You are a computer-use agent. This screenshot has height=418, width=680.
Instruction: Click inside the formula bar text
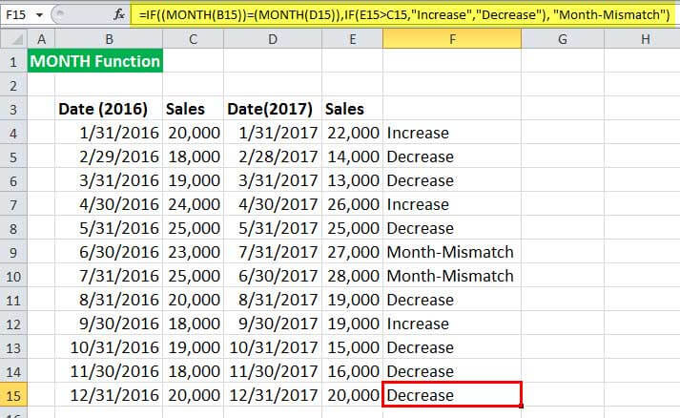pos(404,14)
